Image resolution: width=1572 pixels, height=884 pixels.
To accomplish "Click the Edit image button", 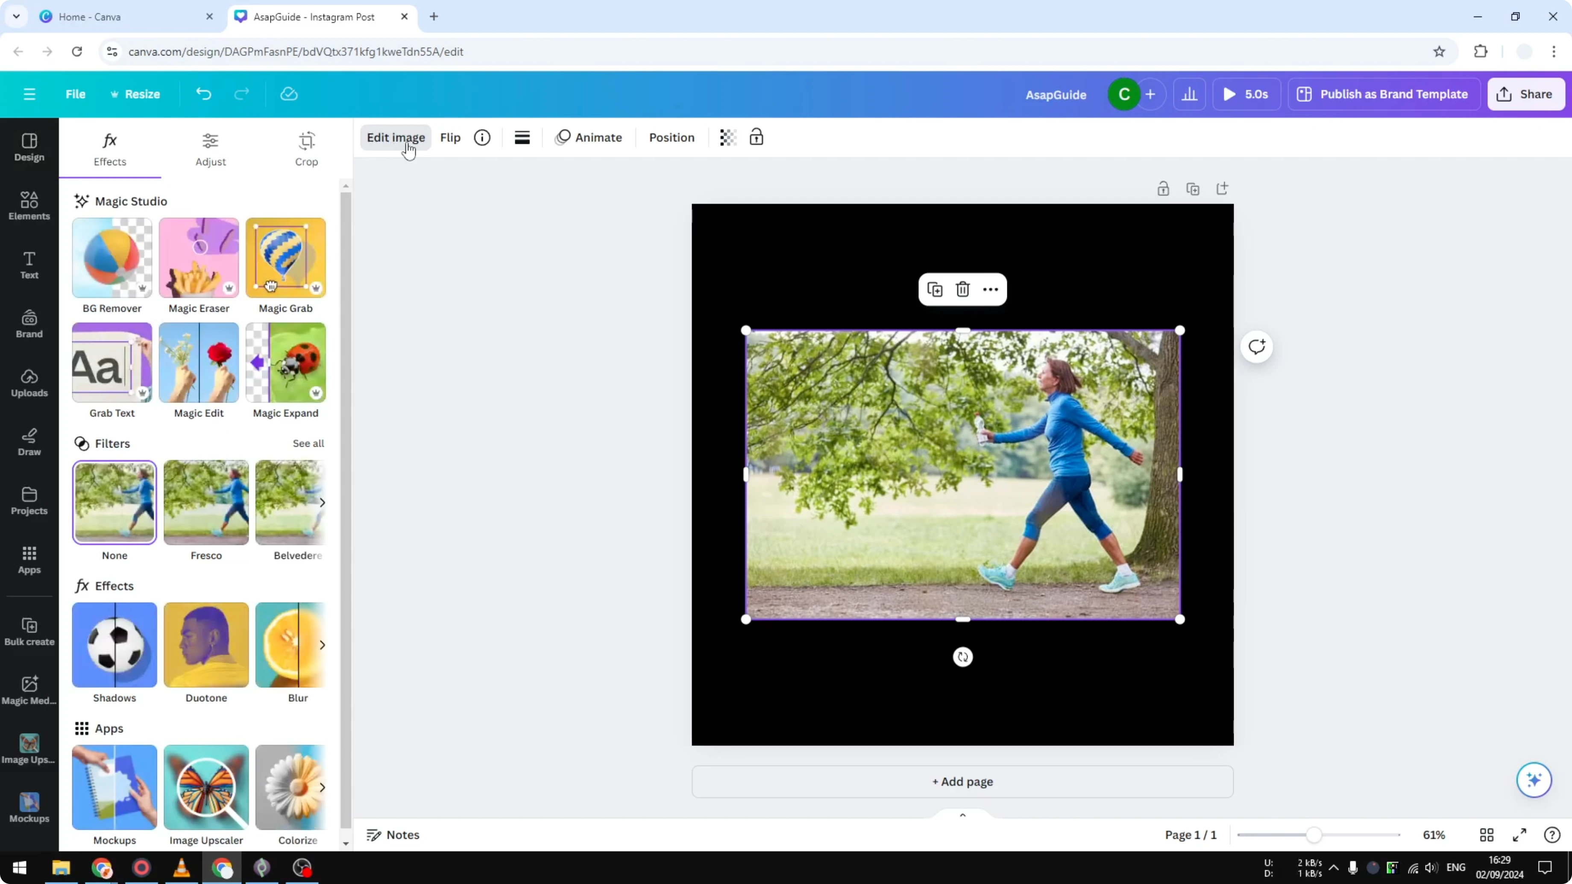I will [396, 137].
